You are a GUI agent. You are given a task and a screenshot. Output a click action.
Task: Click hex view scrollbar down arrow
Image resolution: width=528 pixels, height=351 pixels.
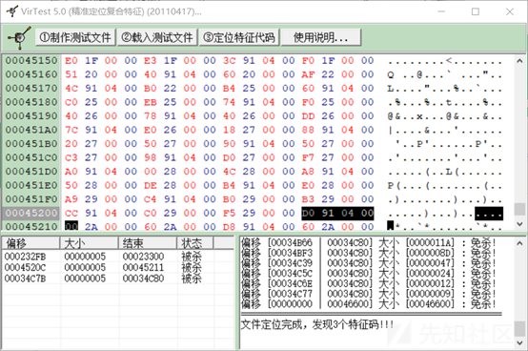coord(519,224)
